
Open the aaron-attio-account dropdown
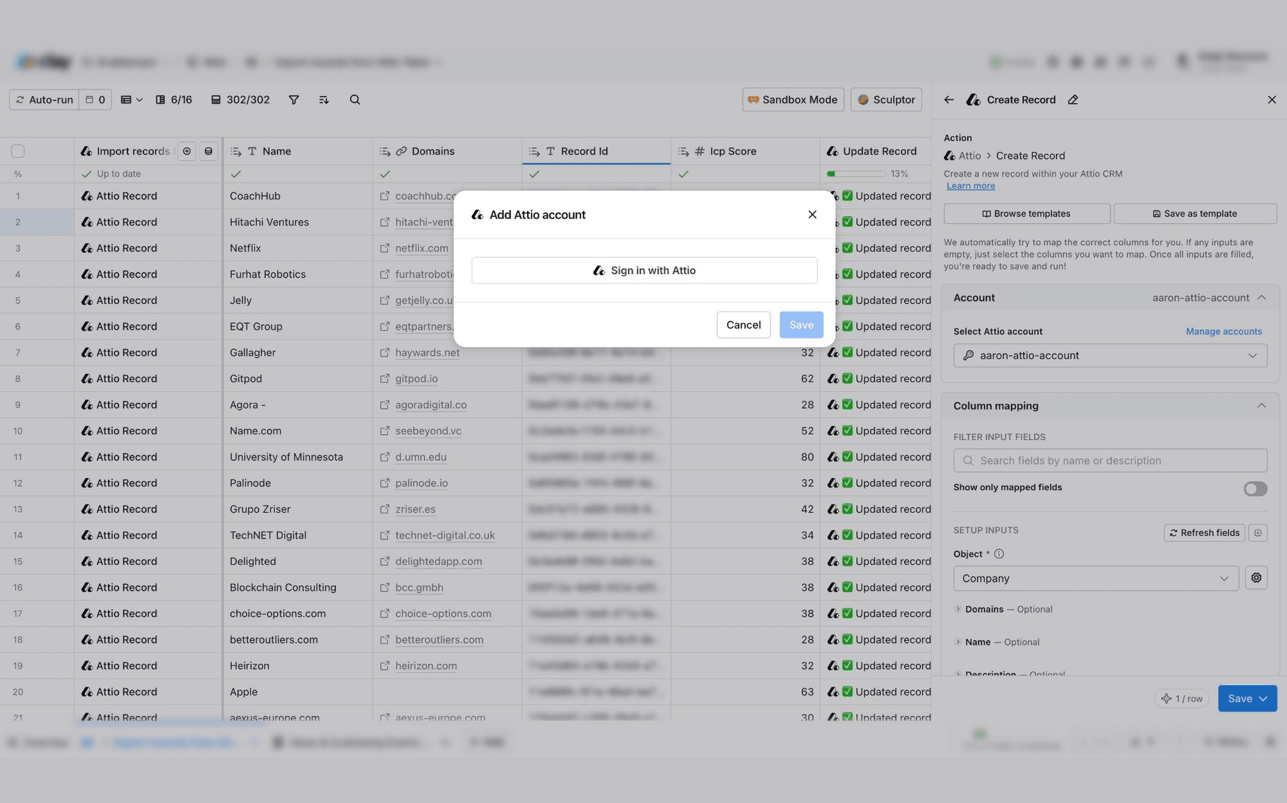(x=1110, y=355)
